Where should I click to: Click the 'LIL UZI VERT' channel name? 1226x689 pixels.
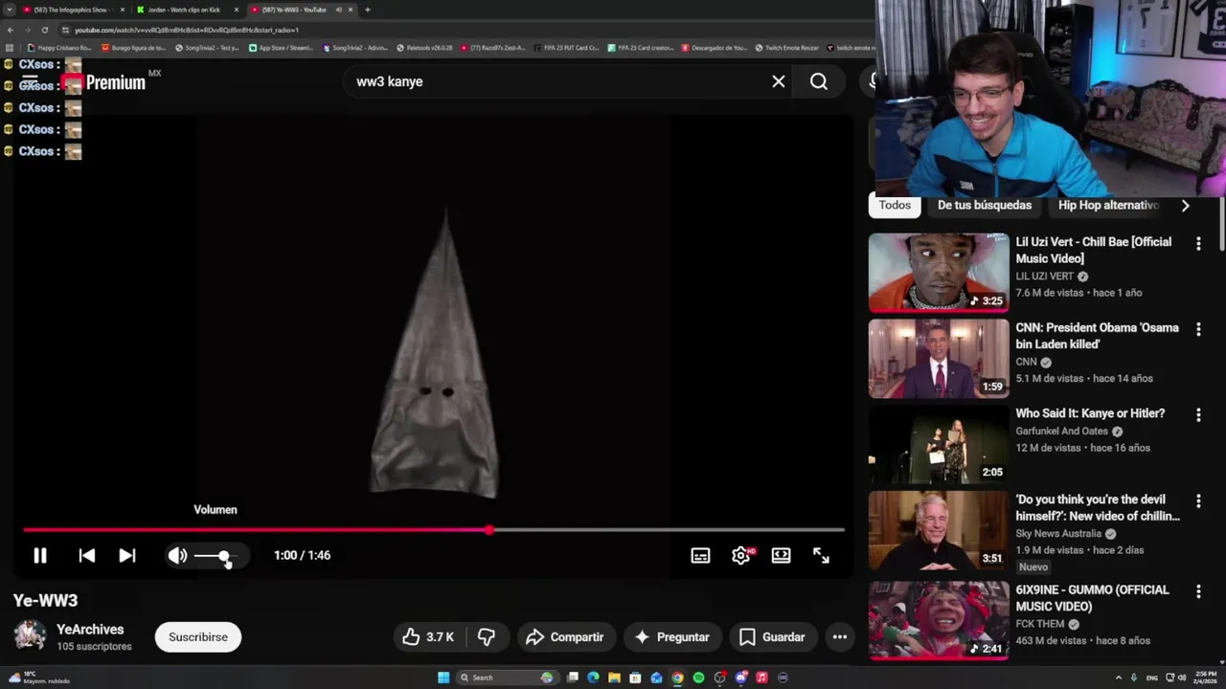1044,276
